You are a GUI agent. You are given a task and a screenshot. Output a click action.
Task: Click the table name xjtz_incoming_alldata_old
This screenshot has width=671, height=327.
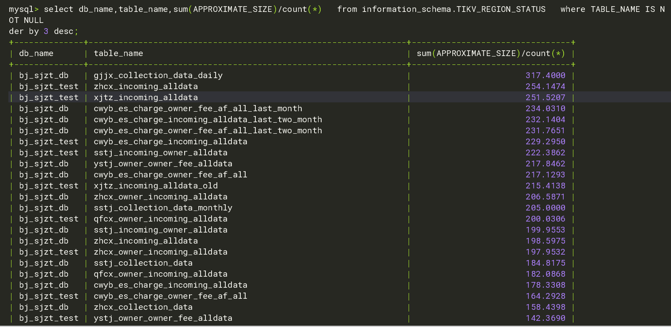pos(155,186)
